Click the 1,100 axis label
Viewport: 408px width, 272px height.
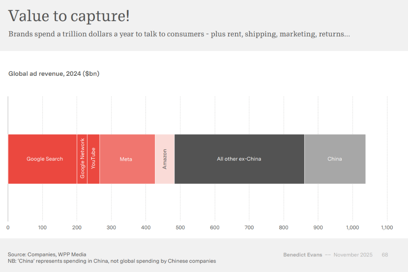point(386,228)
